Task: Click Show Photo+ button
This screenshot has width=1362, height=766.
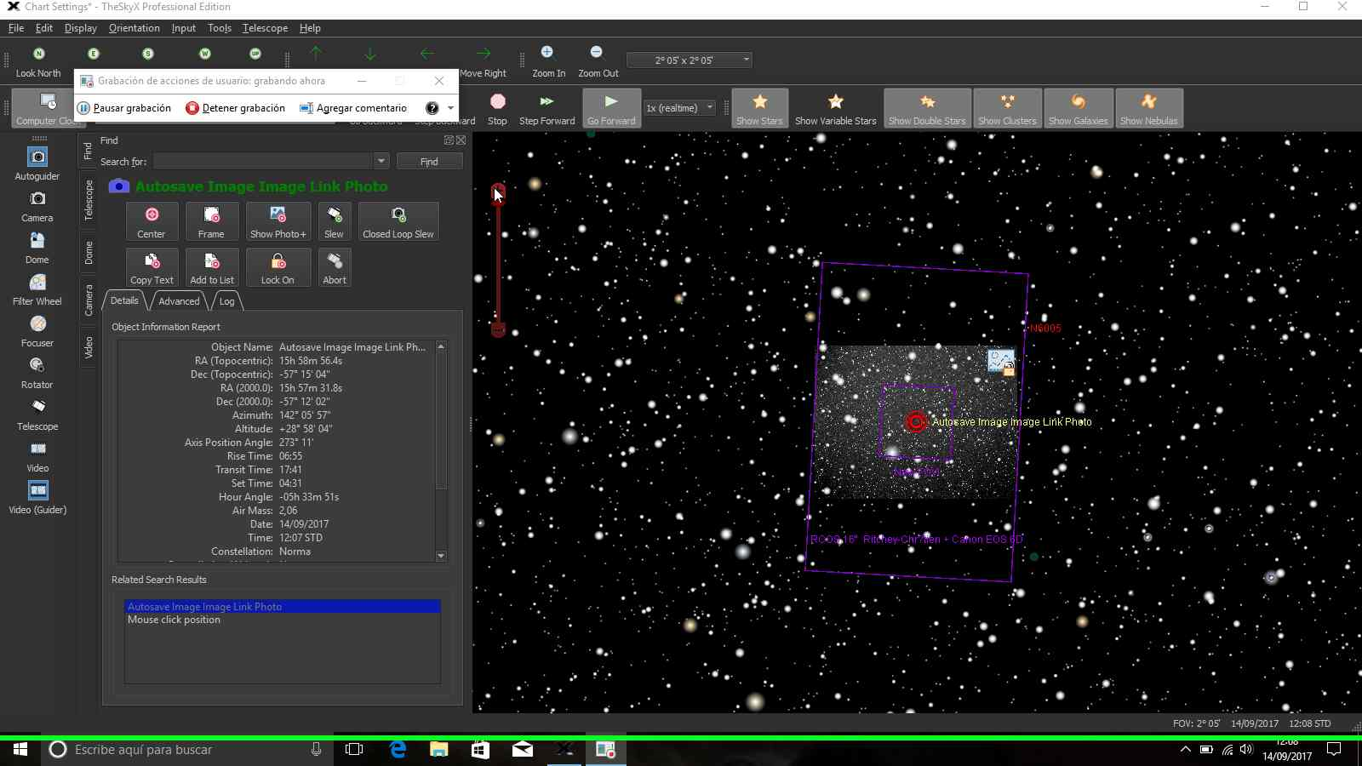Action: point(278,221)
